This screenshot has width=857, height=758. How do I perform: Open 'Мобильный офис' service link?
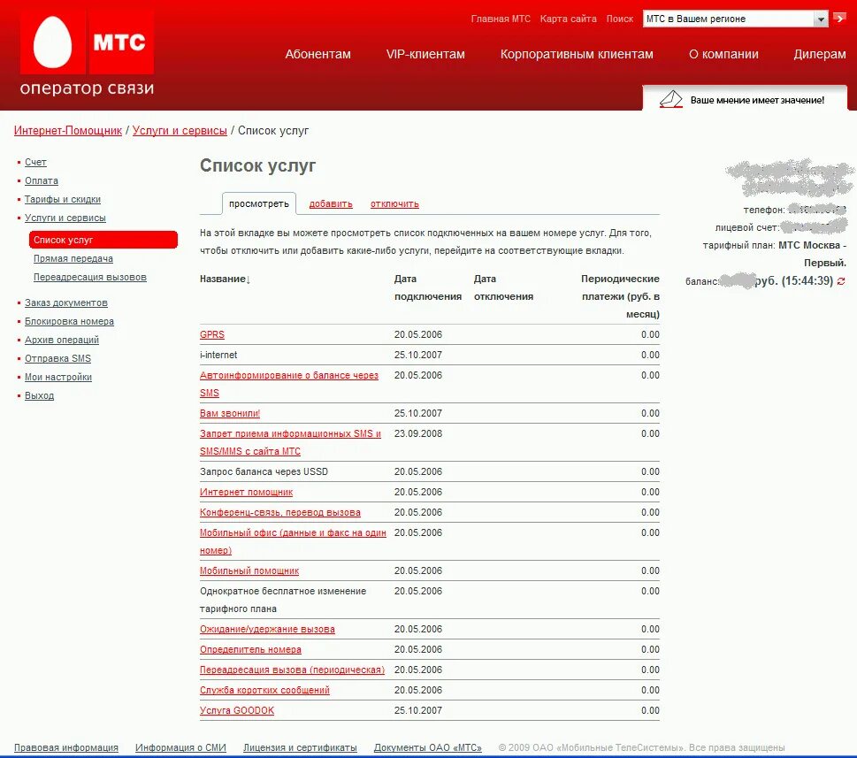click(293, 541)
